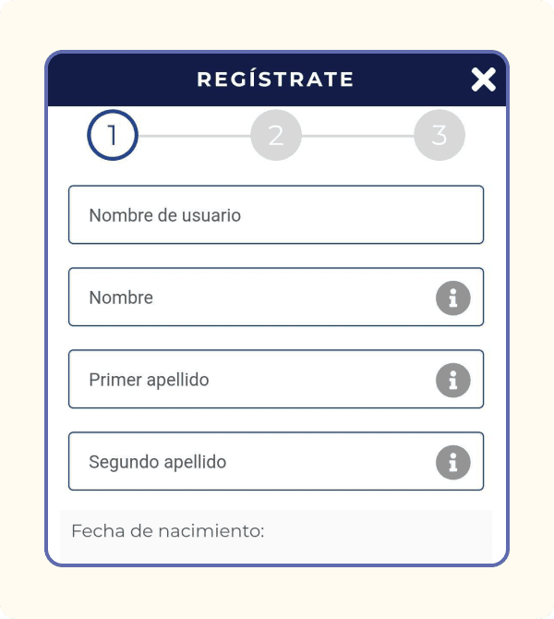
Task: Go to step 3 circle
Action: pyautogui.click(x=440, y=136)
